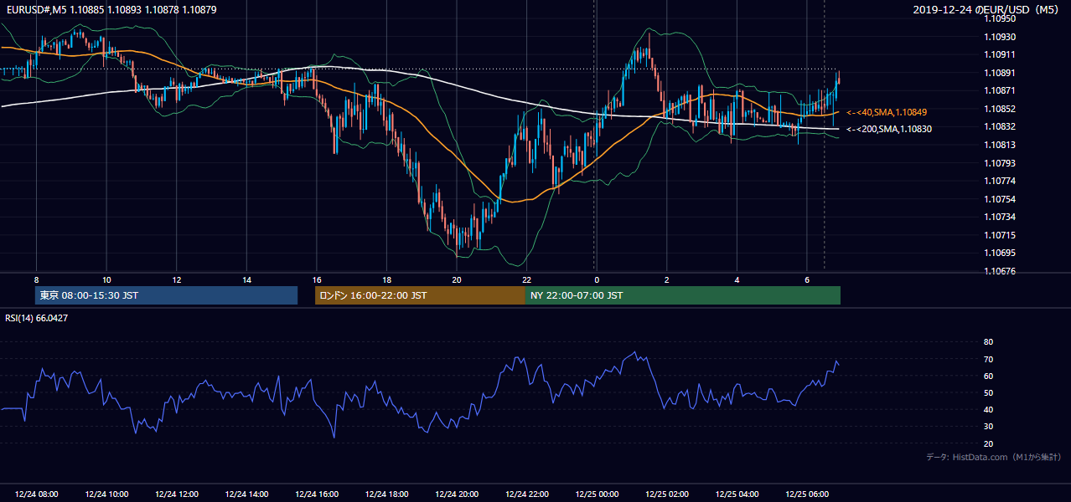The height and width of the screenshot is (502, 1071).
Task: Click the 12/24 22:00 time label
Action: (526, 494)
